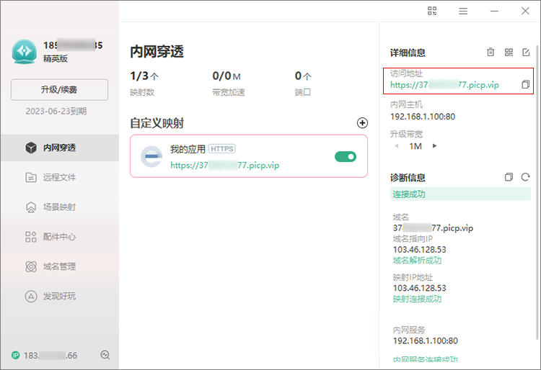Increase upgrade bandwidth with right arrow
This screenshot has width=541, height=370.
coord(434,146)
